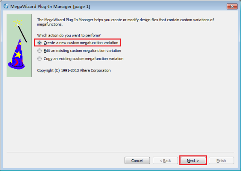Screen dimensions: 241x171
Task: Click the grayed-out Finish button
Action: 221,160
